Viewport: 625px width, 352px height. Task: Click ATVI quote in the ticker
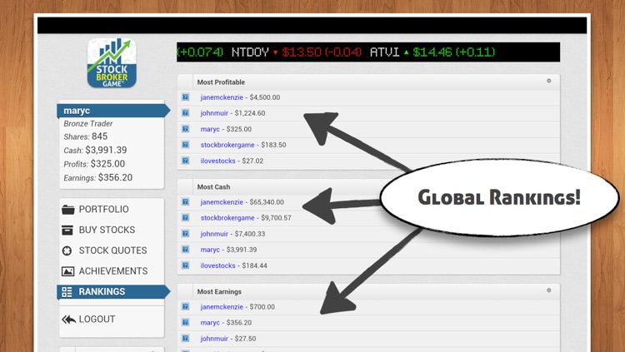[432, 52]
